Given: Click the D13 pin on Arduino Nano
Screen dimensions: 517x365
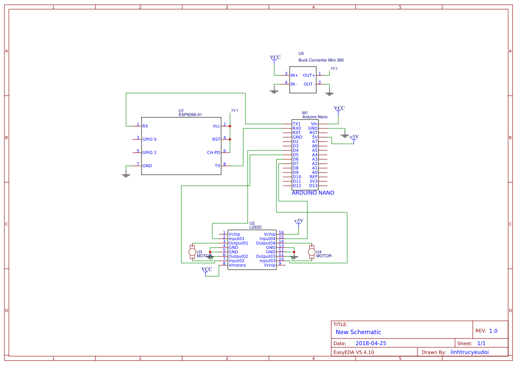Looking at the screenshot, I should [x=313, y=186].
